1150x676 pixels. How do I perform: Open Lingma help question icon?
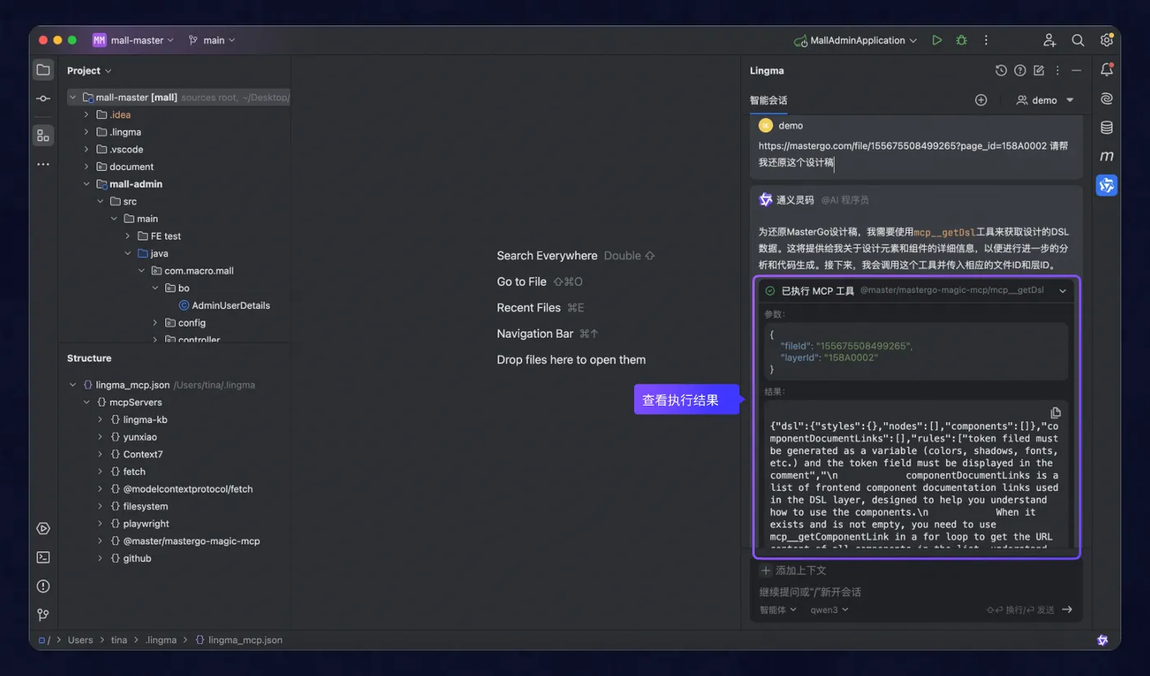click(x=1019, y=71)
